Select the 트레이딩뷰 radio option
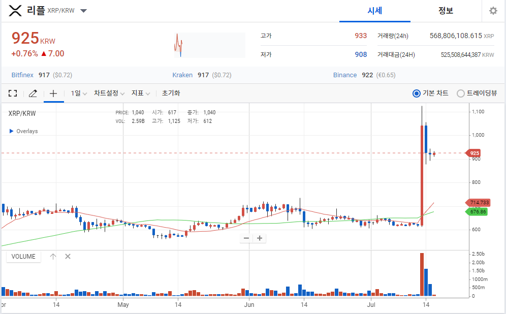This screenshot has height=314, width=506. click(460, 93)
